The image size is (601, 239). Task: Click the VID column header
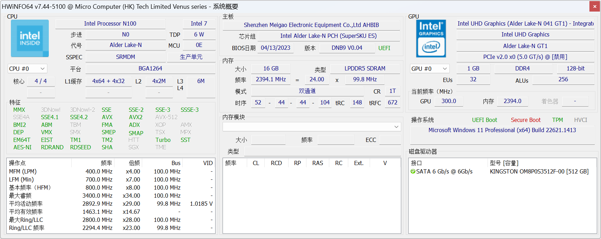[x=207, y=163]
